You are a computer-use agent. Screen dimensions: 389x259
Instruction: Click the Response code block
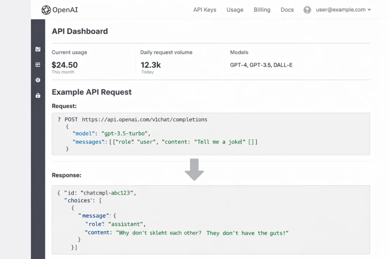click(211, 220)
